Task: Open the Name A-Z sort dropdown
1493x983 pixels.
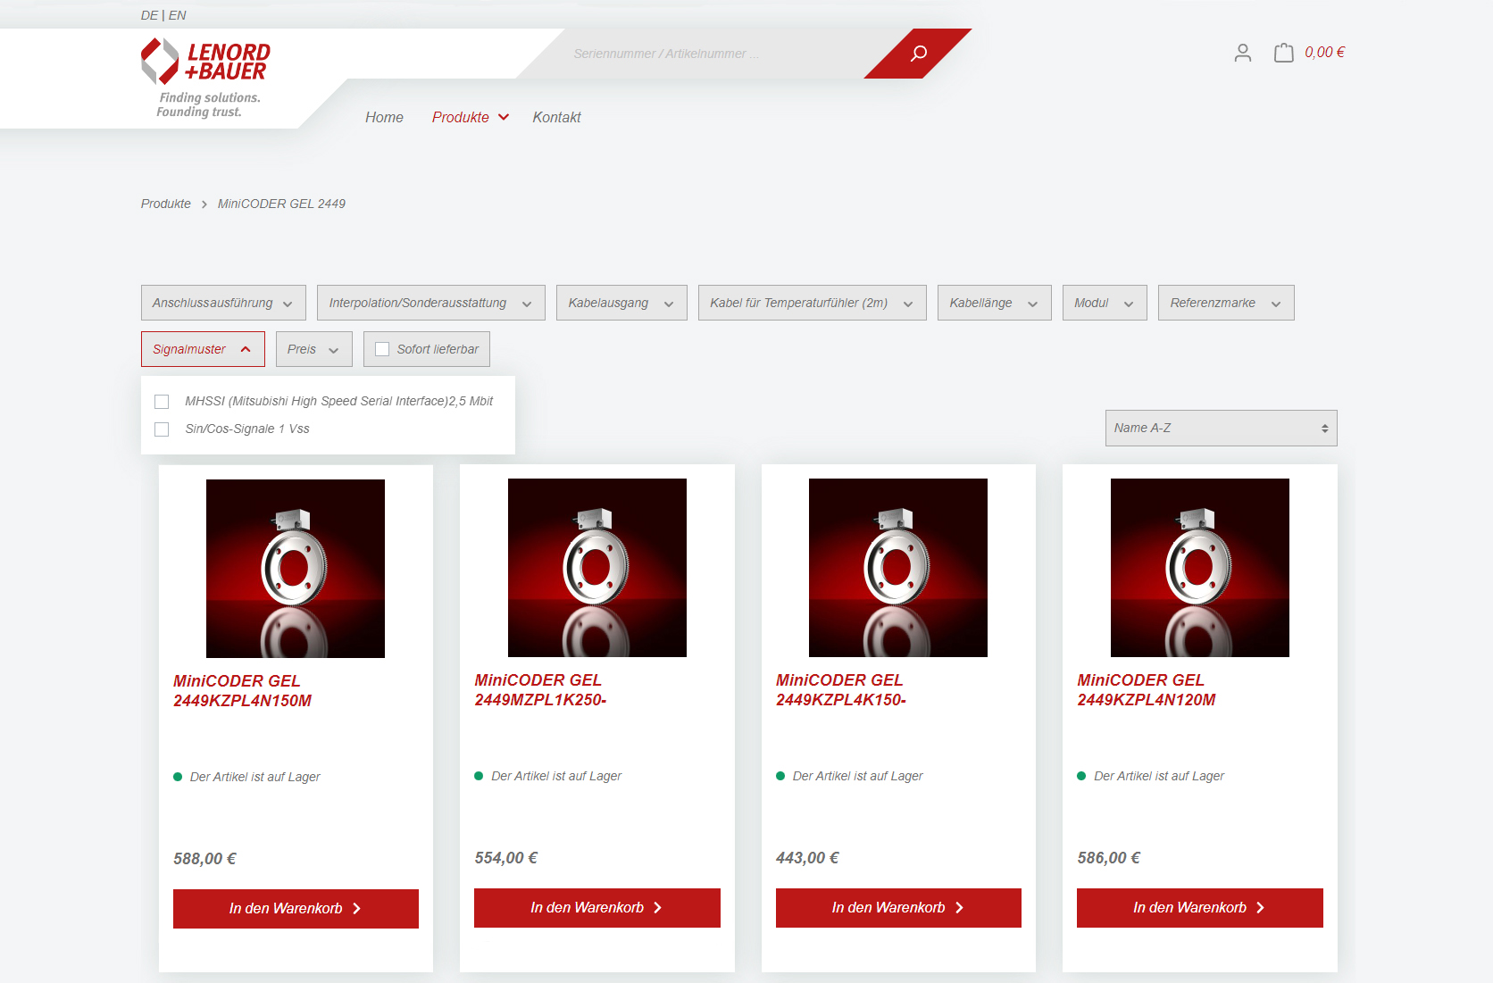Action: coord(1221,428)
